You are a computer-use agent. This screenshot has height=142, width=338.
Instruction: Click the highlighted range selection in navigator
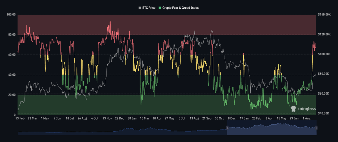[x=272, y=128]
